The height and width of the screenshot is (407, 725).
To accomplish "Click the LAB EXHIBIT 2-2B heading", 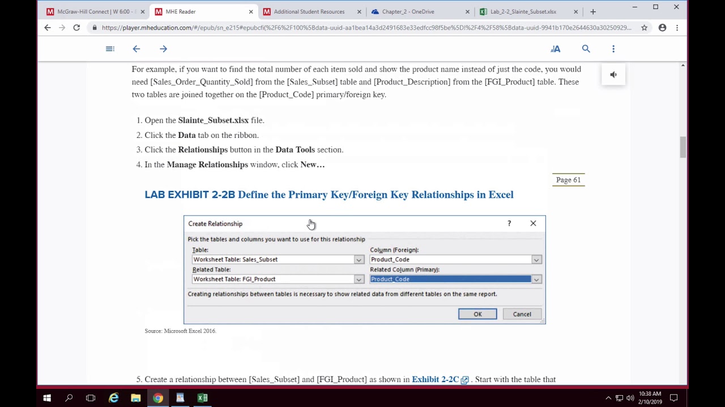I will click(329, 194).
